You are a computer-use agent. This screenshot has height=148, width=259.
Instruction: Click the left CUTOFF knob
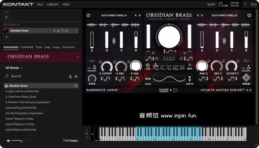point(107,66)
